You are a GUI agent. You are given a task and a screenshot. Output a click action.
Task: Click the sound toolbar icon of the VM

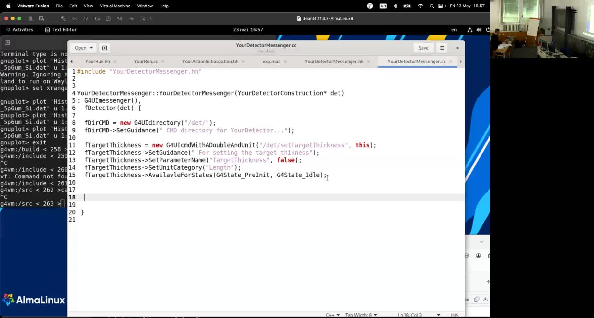[x=120, y=18]
